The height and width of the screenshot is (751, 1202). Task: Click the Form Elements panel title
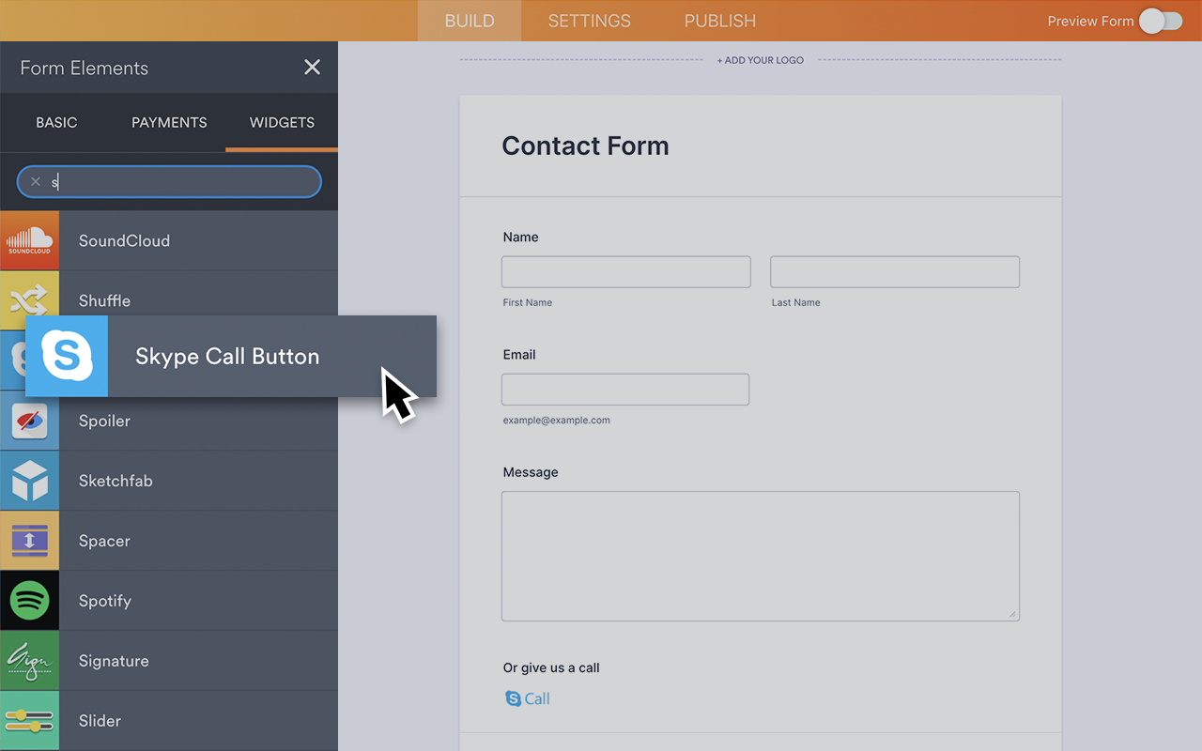coord(85,68)
